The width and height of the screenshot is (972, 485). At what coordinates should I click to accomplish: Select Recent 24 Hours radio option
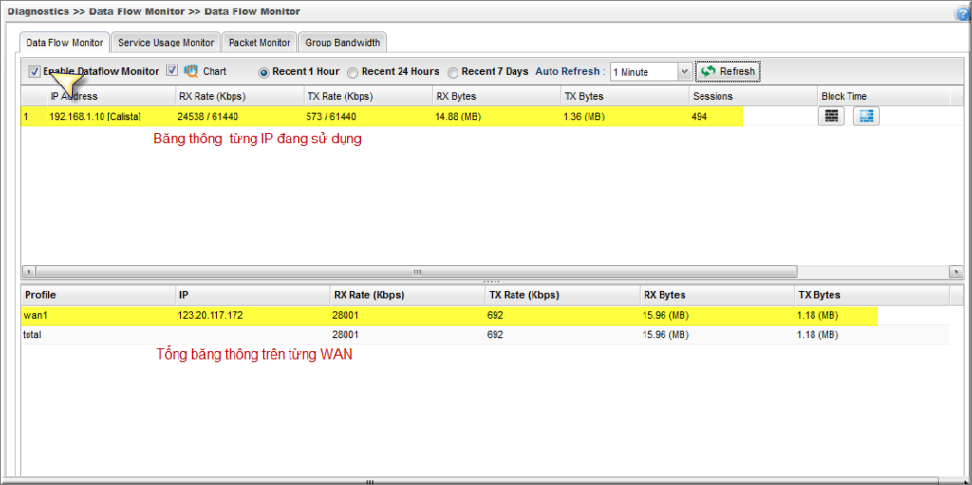coord(353,72)
